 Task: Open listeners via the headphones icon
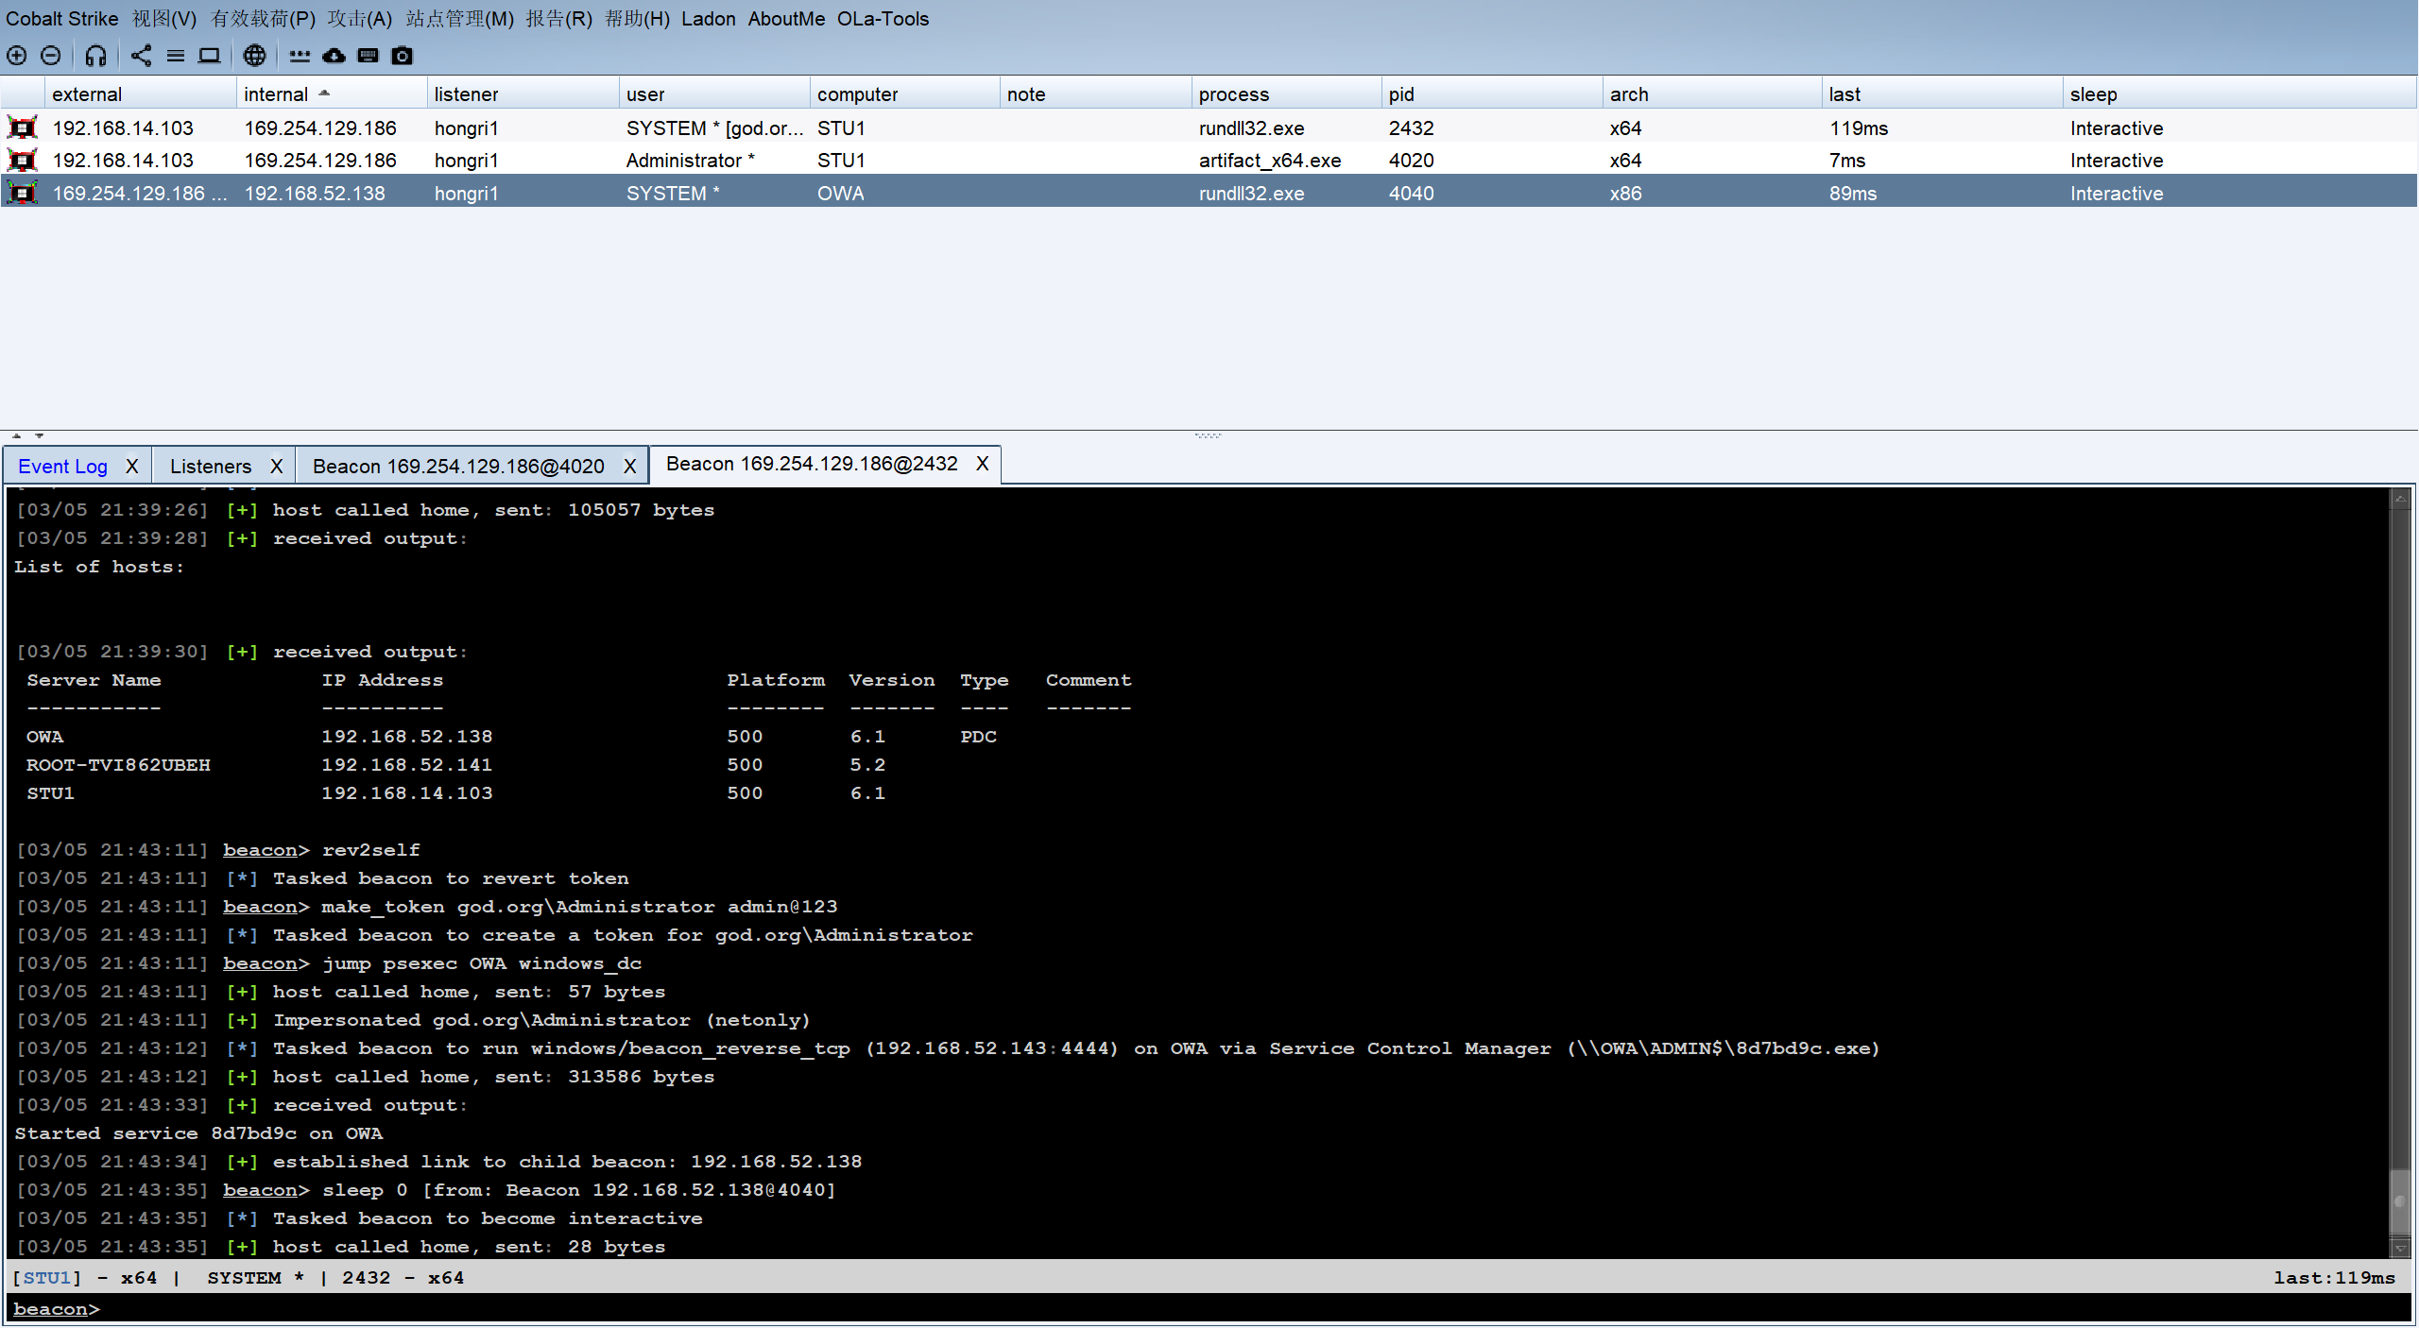point(95,56)
